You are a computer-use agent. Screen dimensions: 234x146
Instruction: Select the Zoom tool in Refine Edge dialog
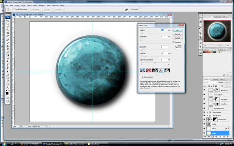(175, 47)
